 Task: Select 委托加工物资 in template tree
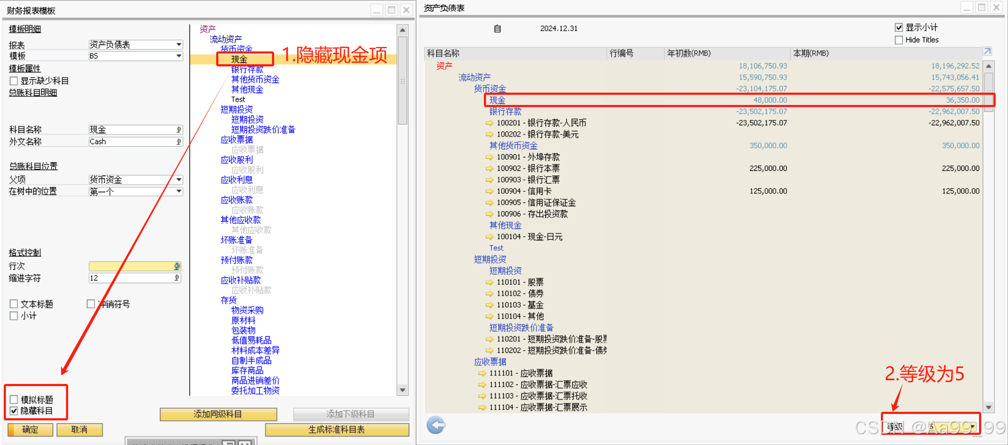pos(255,390)
